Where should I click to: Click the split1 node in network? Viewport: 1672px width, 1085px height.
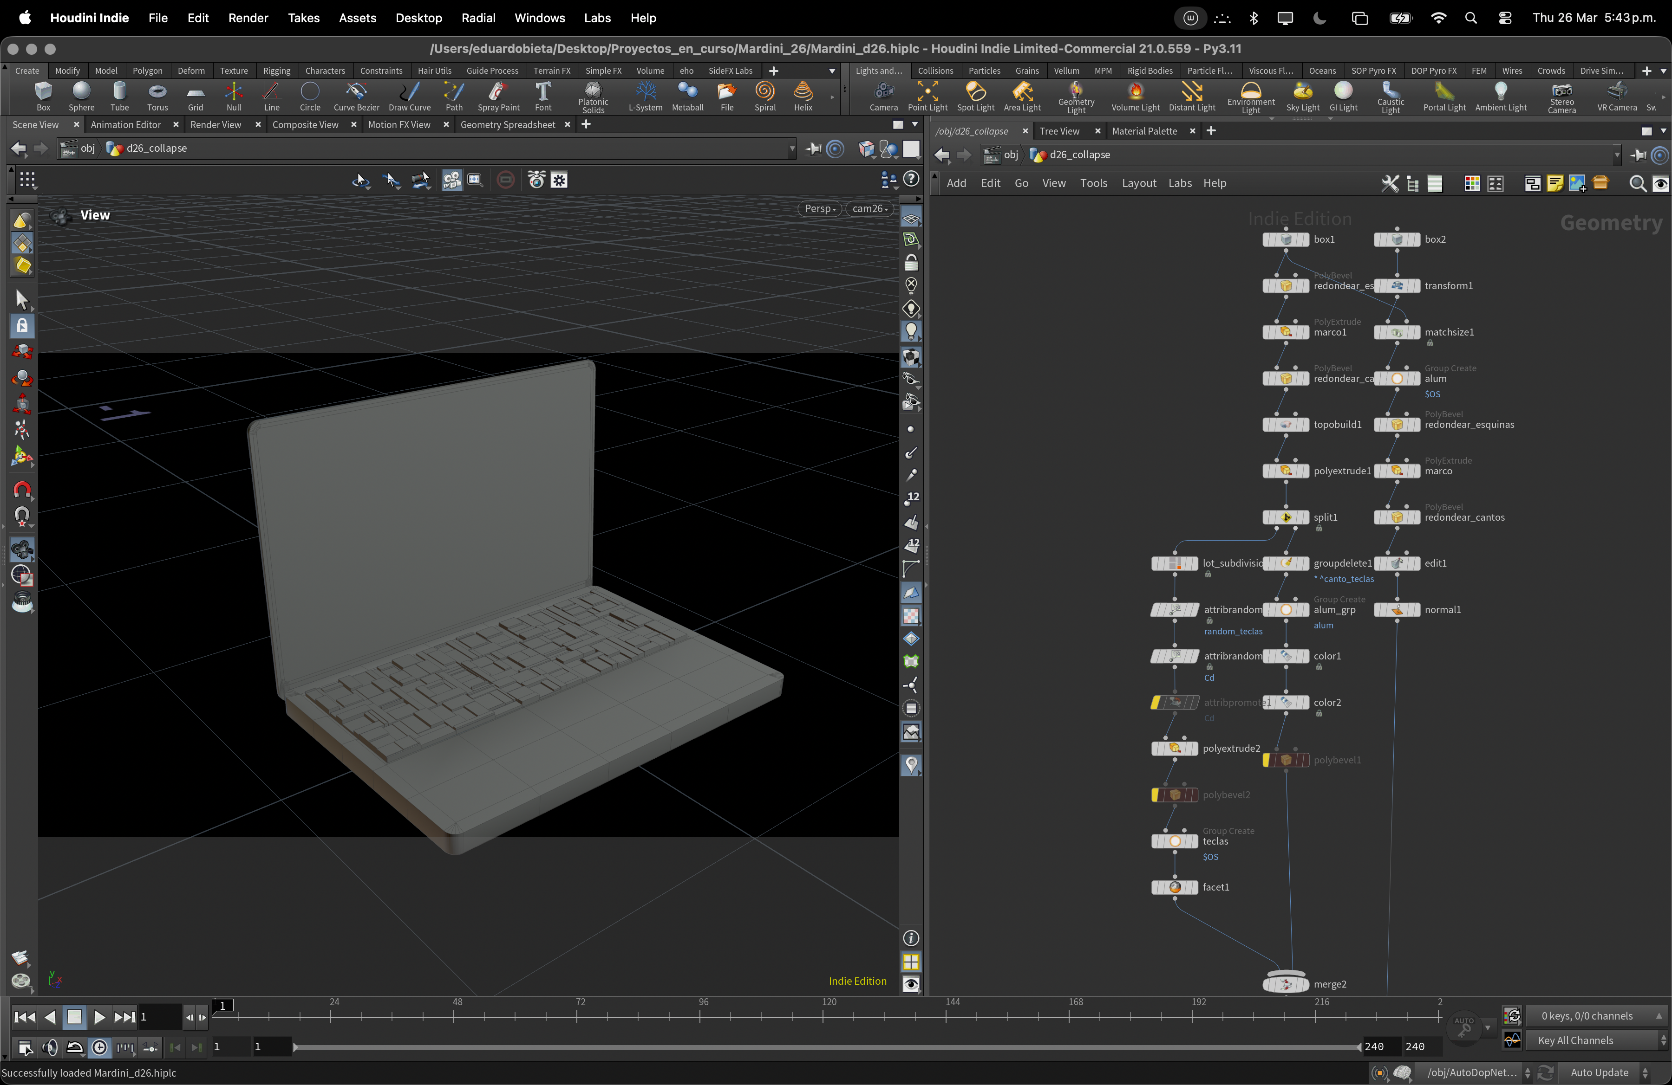[x=1286, y=517]
